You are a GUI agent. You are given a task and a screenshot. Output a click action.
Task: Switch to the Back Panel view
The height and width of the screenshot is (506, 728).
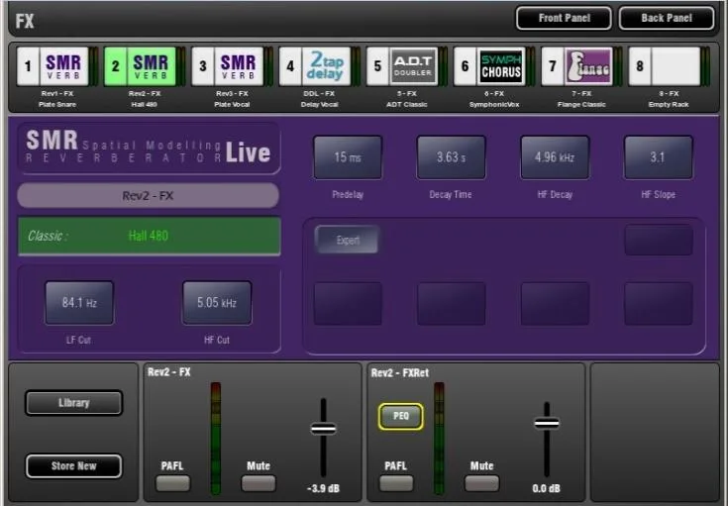(x=667, y=18)
